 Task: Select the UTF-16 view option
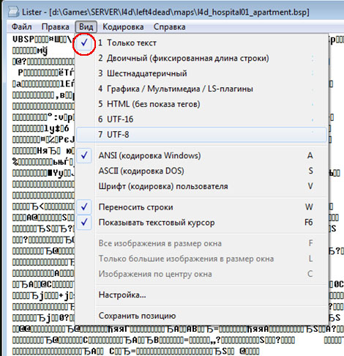(x=201, y=119)
